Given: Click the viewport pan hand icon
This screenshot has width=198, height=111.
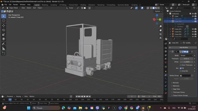Looking at the screenshot, I should (160, 30).
